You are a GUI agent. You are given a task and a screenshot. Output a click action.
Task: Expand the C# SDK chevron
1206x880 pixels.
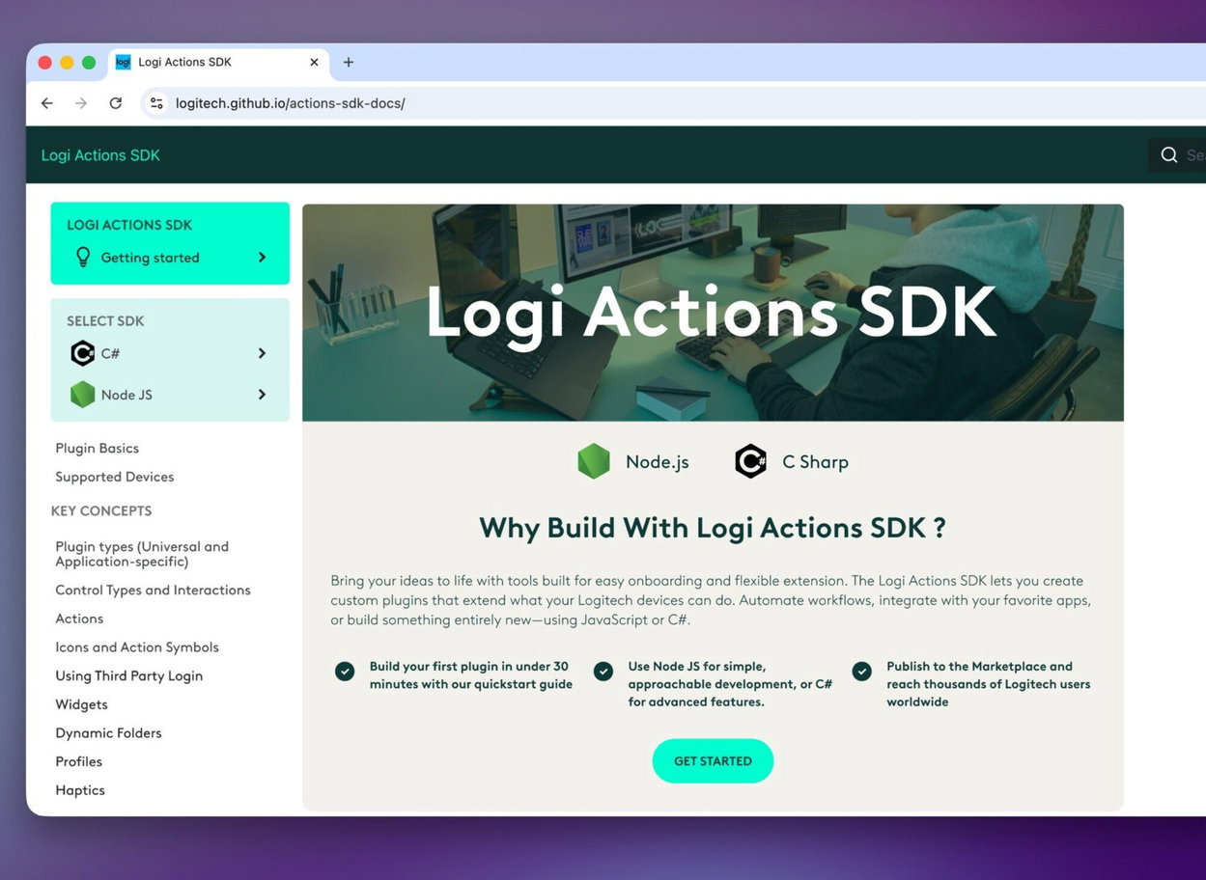(262, 353)
